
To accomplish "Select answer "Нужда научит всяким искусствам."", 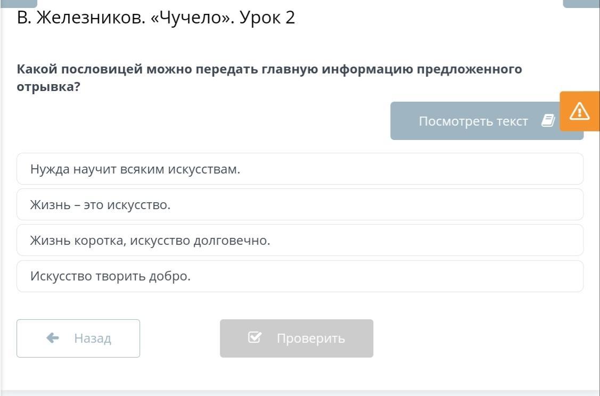I will (x=135, y=169).
